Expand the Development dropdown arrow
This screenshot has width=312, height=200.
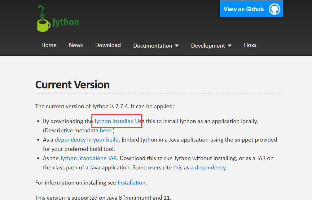tap(230, 46)
